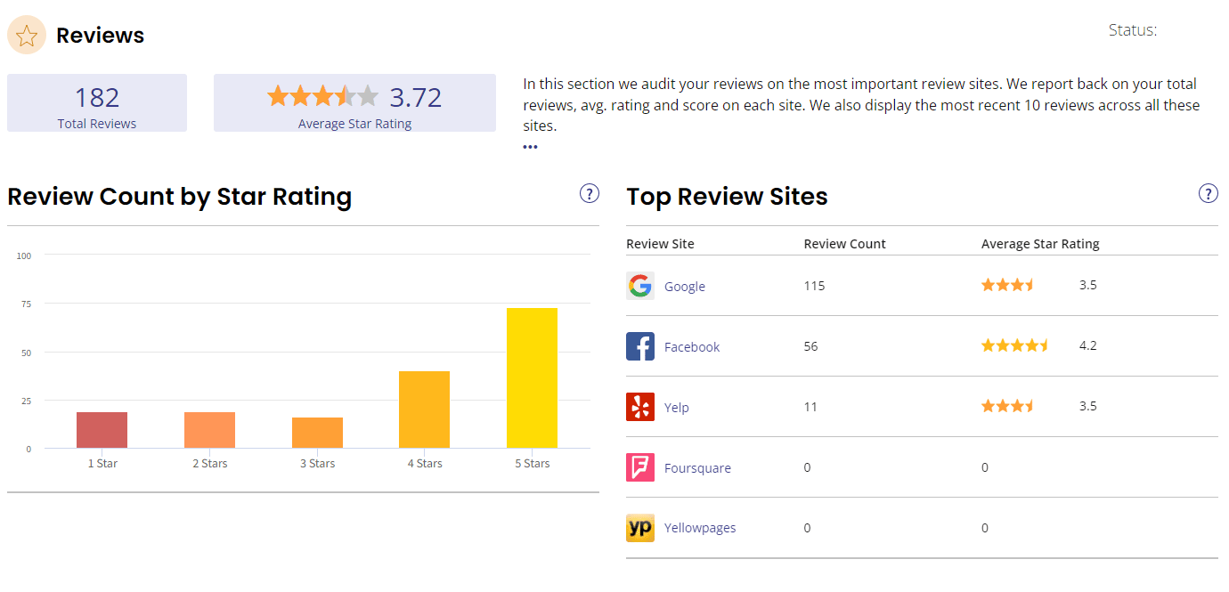Image resolution: width=1229 pixels, height=592 pixels.
Task: Open help for Review Count by Star Rating
Action: pyautogui.click(x=589, y=193)
